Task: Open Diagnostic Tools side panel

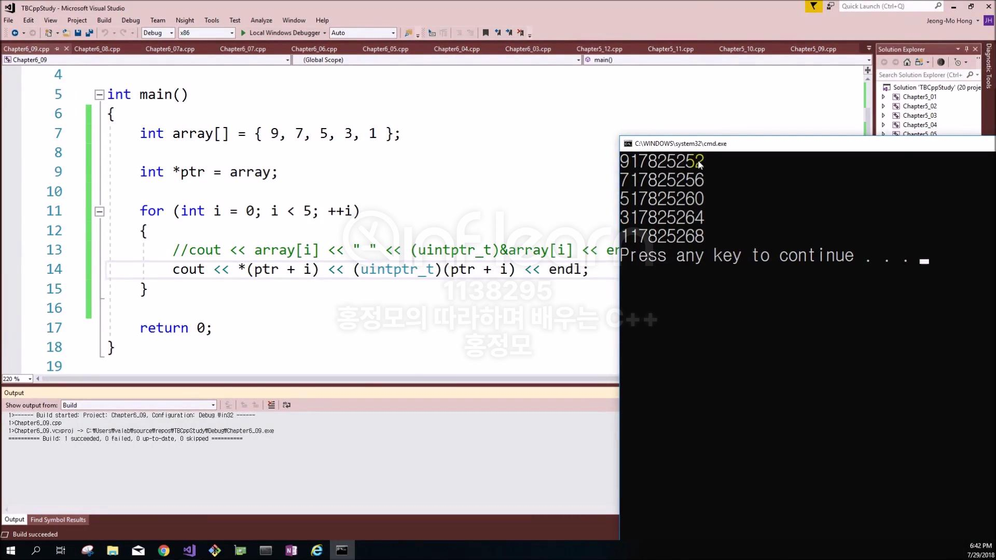Action: tap(989, 66)
